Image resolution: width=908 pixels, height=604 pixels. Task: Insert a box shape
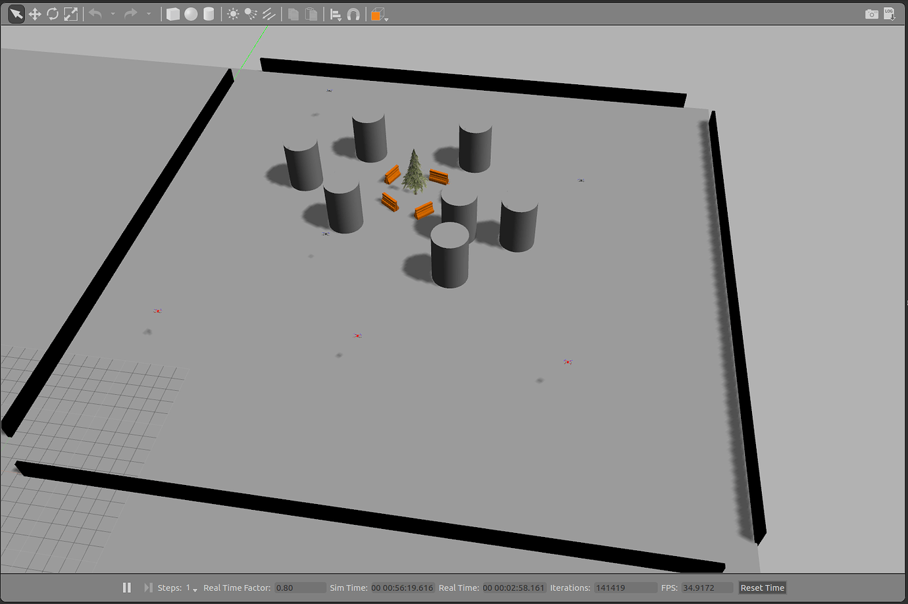click(x=173, y=14)
